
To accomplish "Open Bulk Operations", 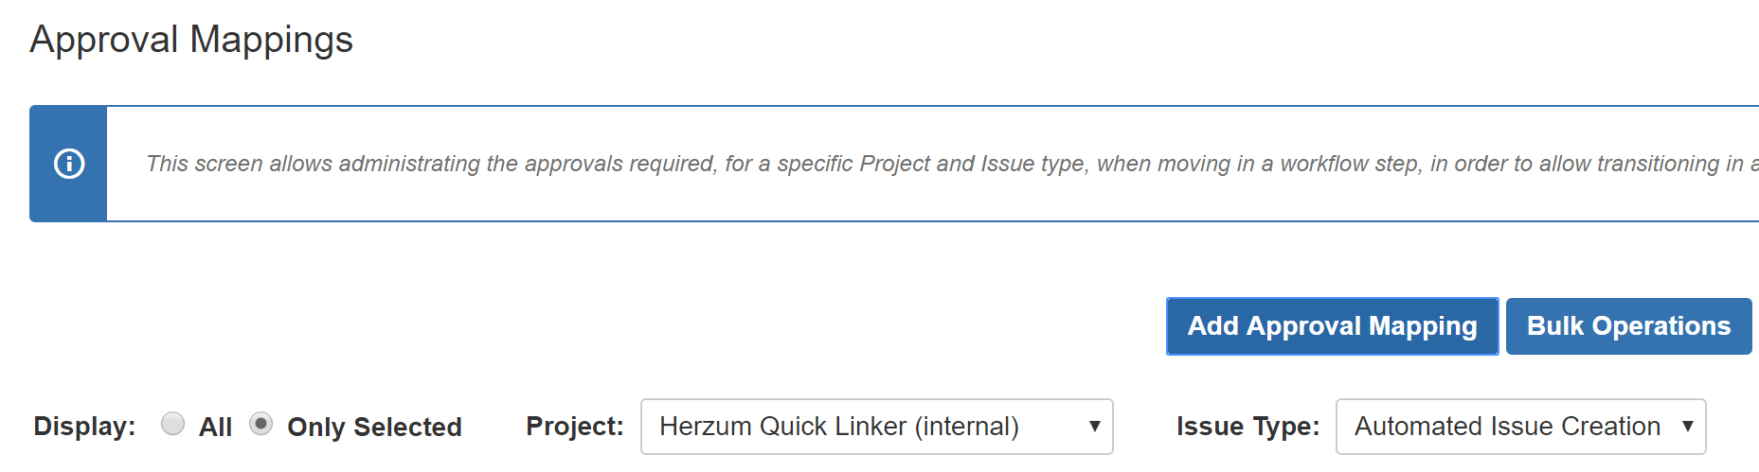I will tap(1628, 326).
